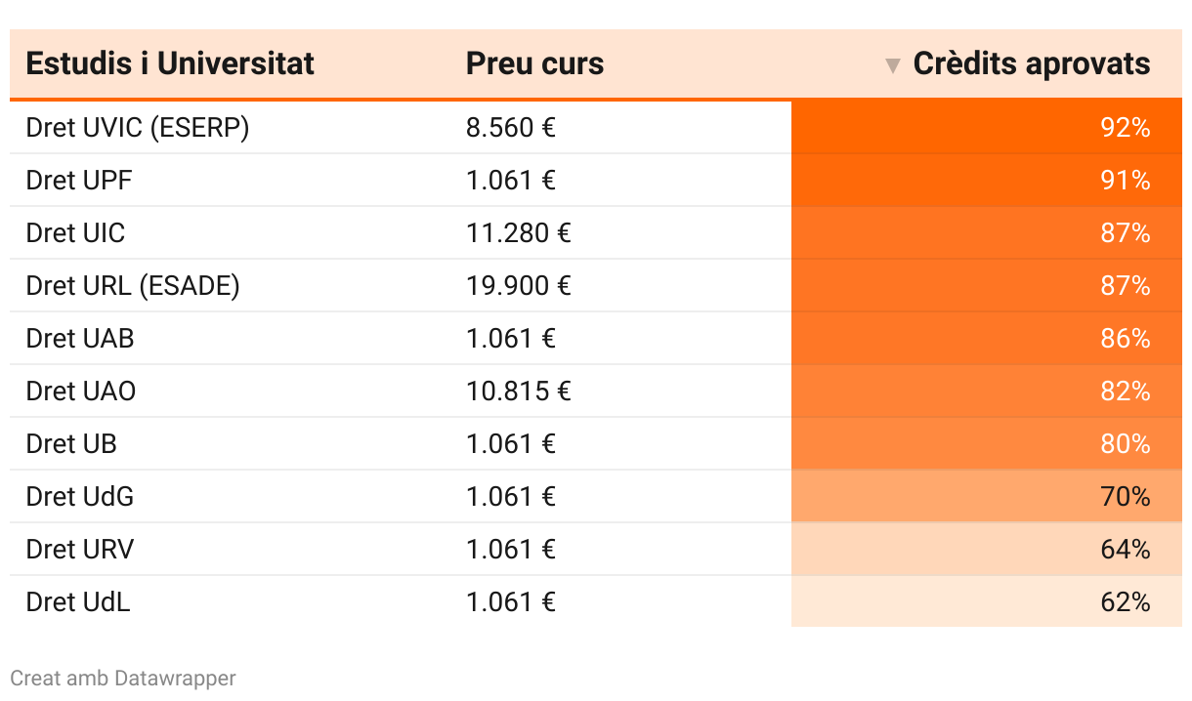Click the Dret UdL row label
Image resolution: width=1192 pixels, height=701 pixels.
[x=78, y=602]
